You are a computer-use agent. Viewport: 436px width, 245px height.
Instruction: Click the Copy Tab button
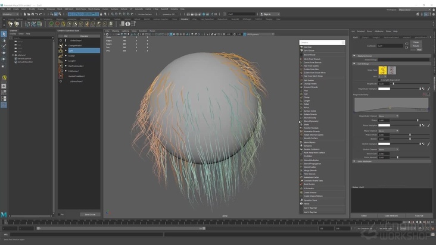[419, 216]
